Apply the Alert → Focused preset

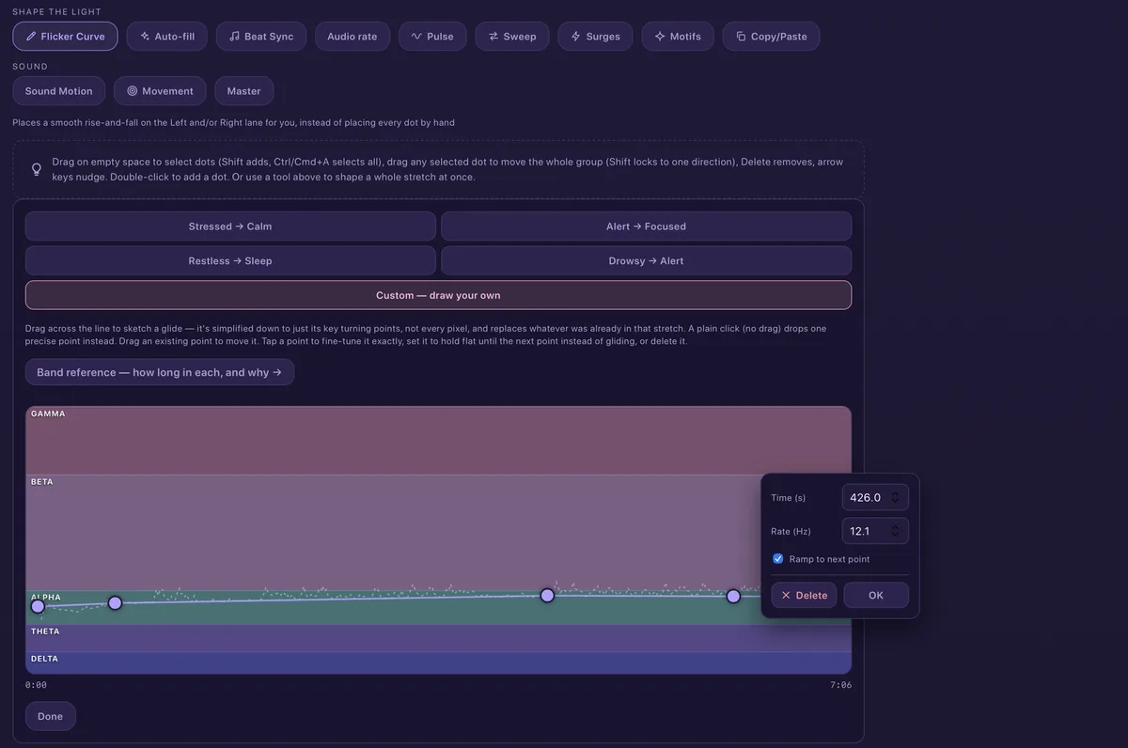click(x=646, y=226)
